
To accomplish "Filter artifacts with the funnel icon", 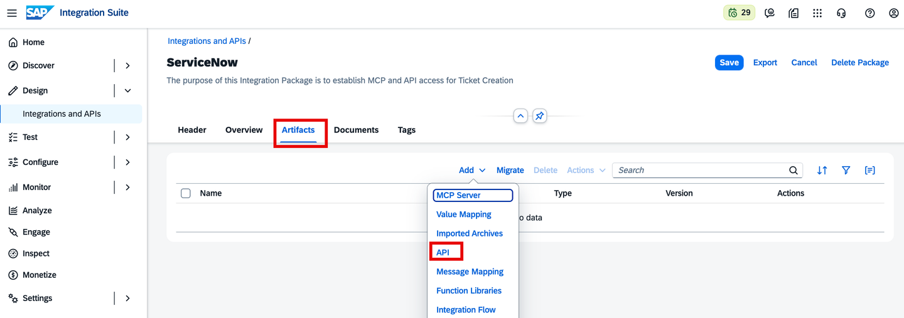I will coord(846,170).
